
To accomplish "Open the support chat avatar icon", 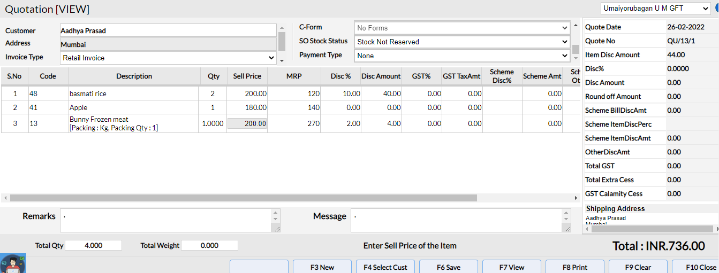I will pos(13,264).
